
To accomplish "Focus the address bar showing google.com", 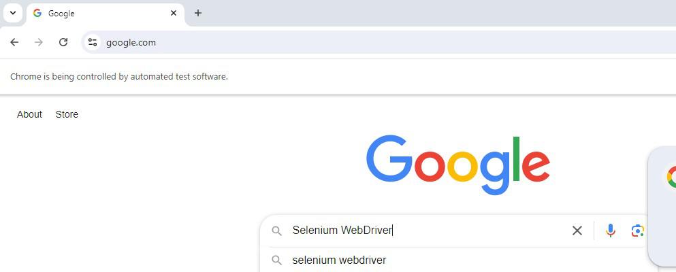I will coord(340,42).
